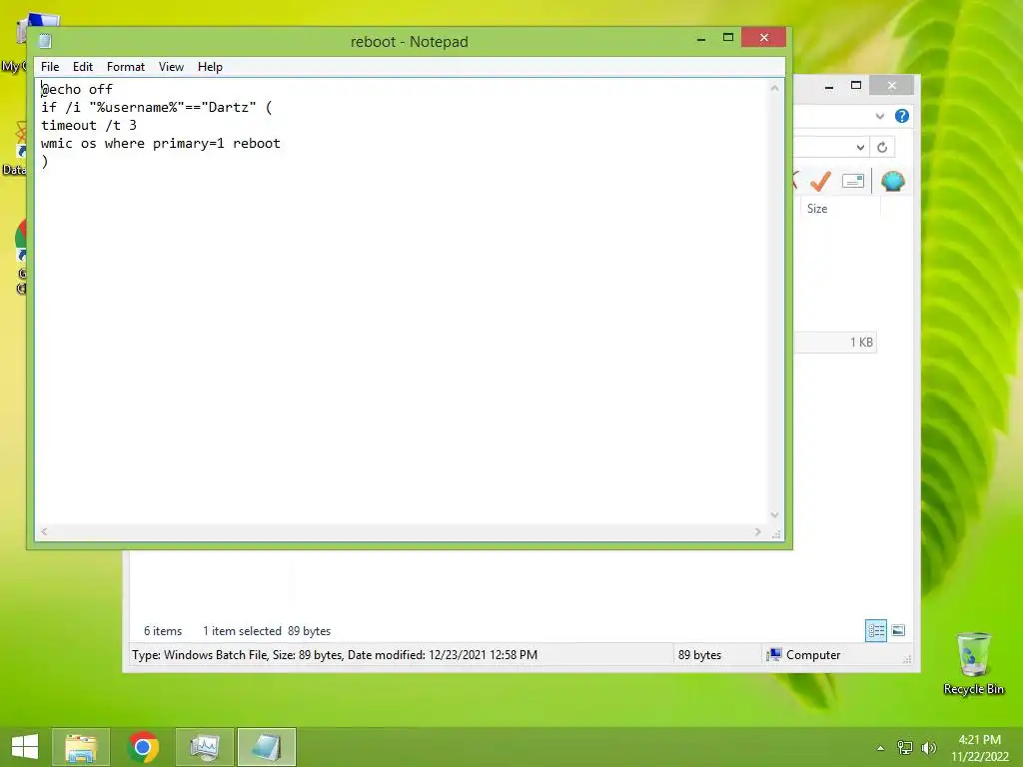The width and height of the screenshot is (1023, 767).
Task: Click the Notepad vertical scrollbar up arrow
Action: [774, 88]
